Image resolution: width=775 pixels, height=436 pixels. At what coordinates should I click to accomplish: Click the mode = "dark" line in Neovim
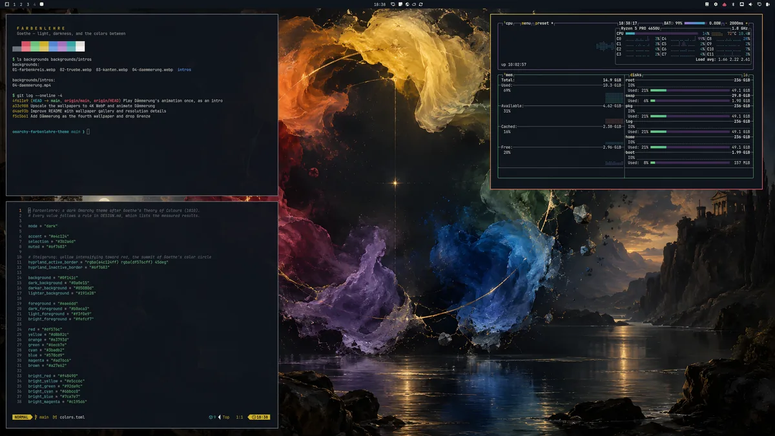43,226
